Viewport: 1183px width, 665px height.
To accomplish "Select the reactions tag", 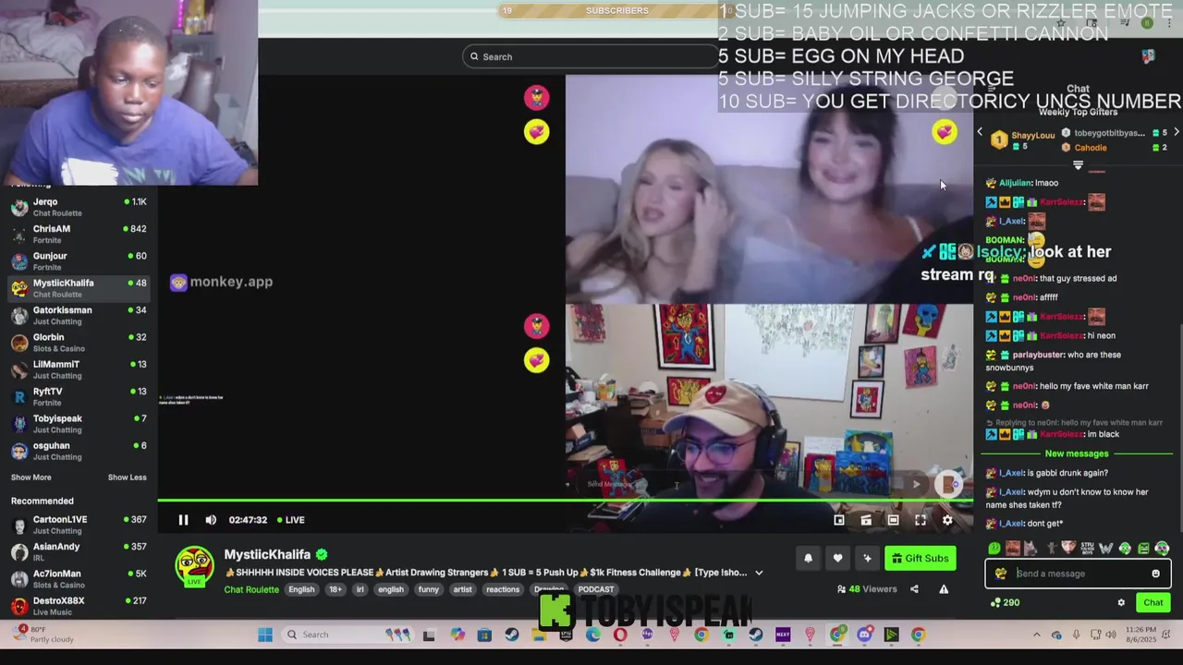I will point(503,589).
